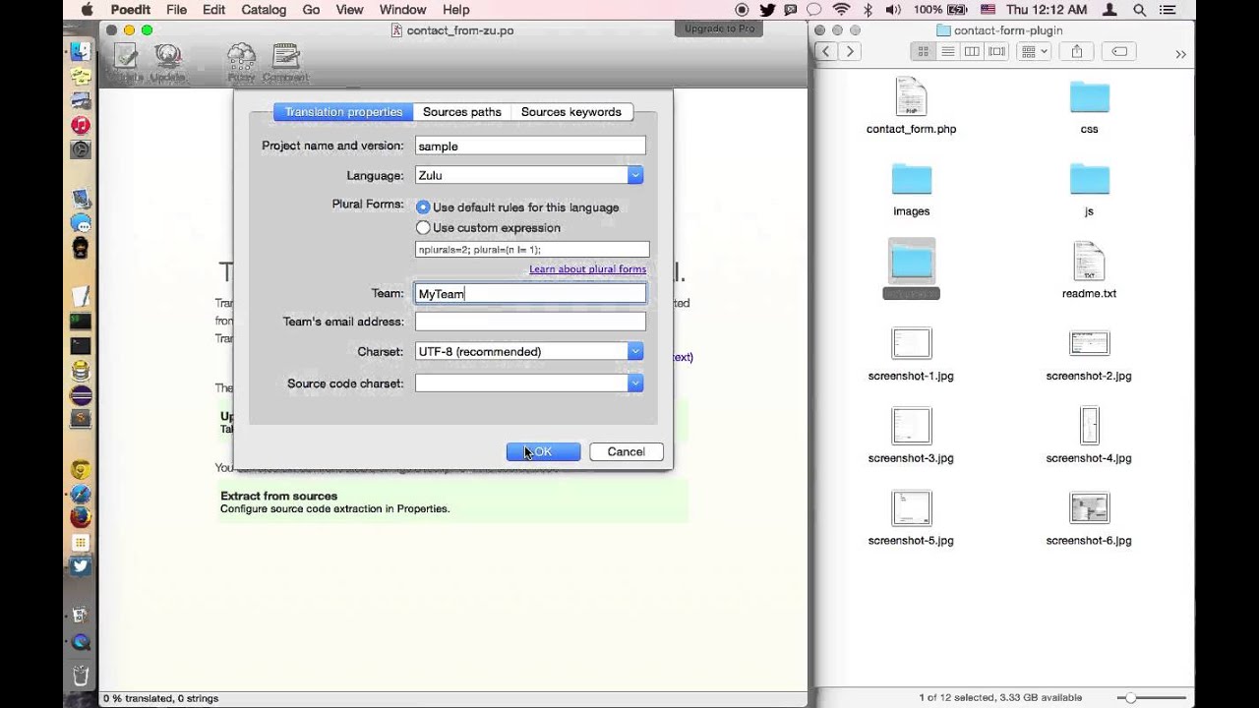Screen dimensions: 1259x708
Task: Click the Bluetooth icon in menu bar
Action: 868,10
